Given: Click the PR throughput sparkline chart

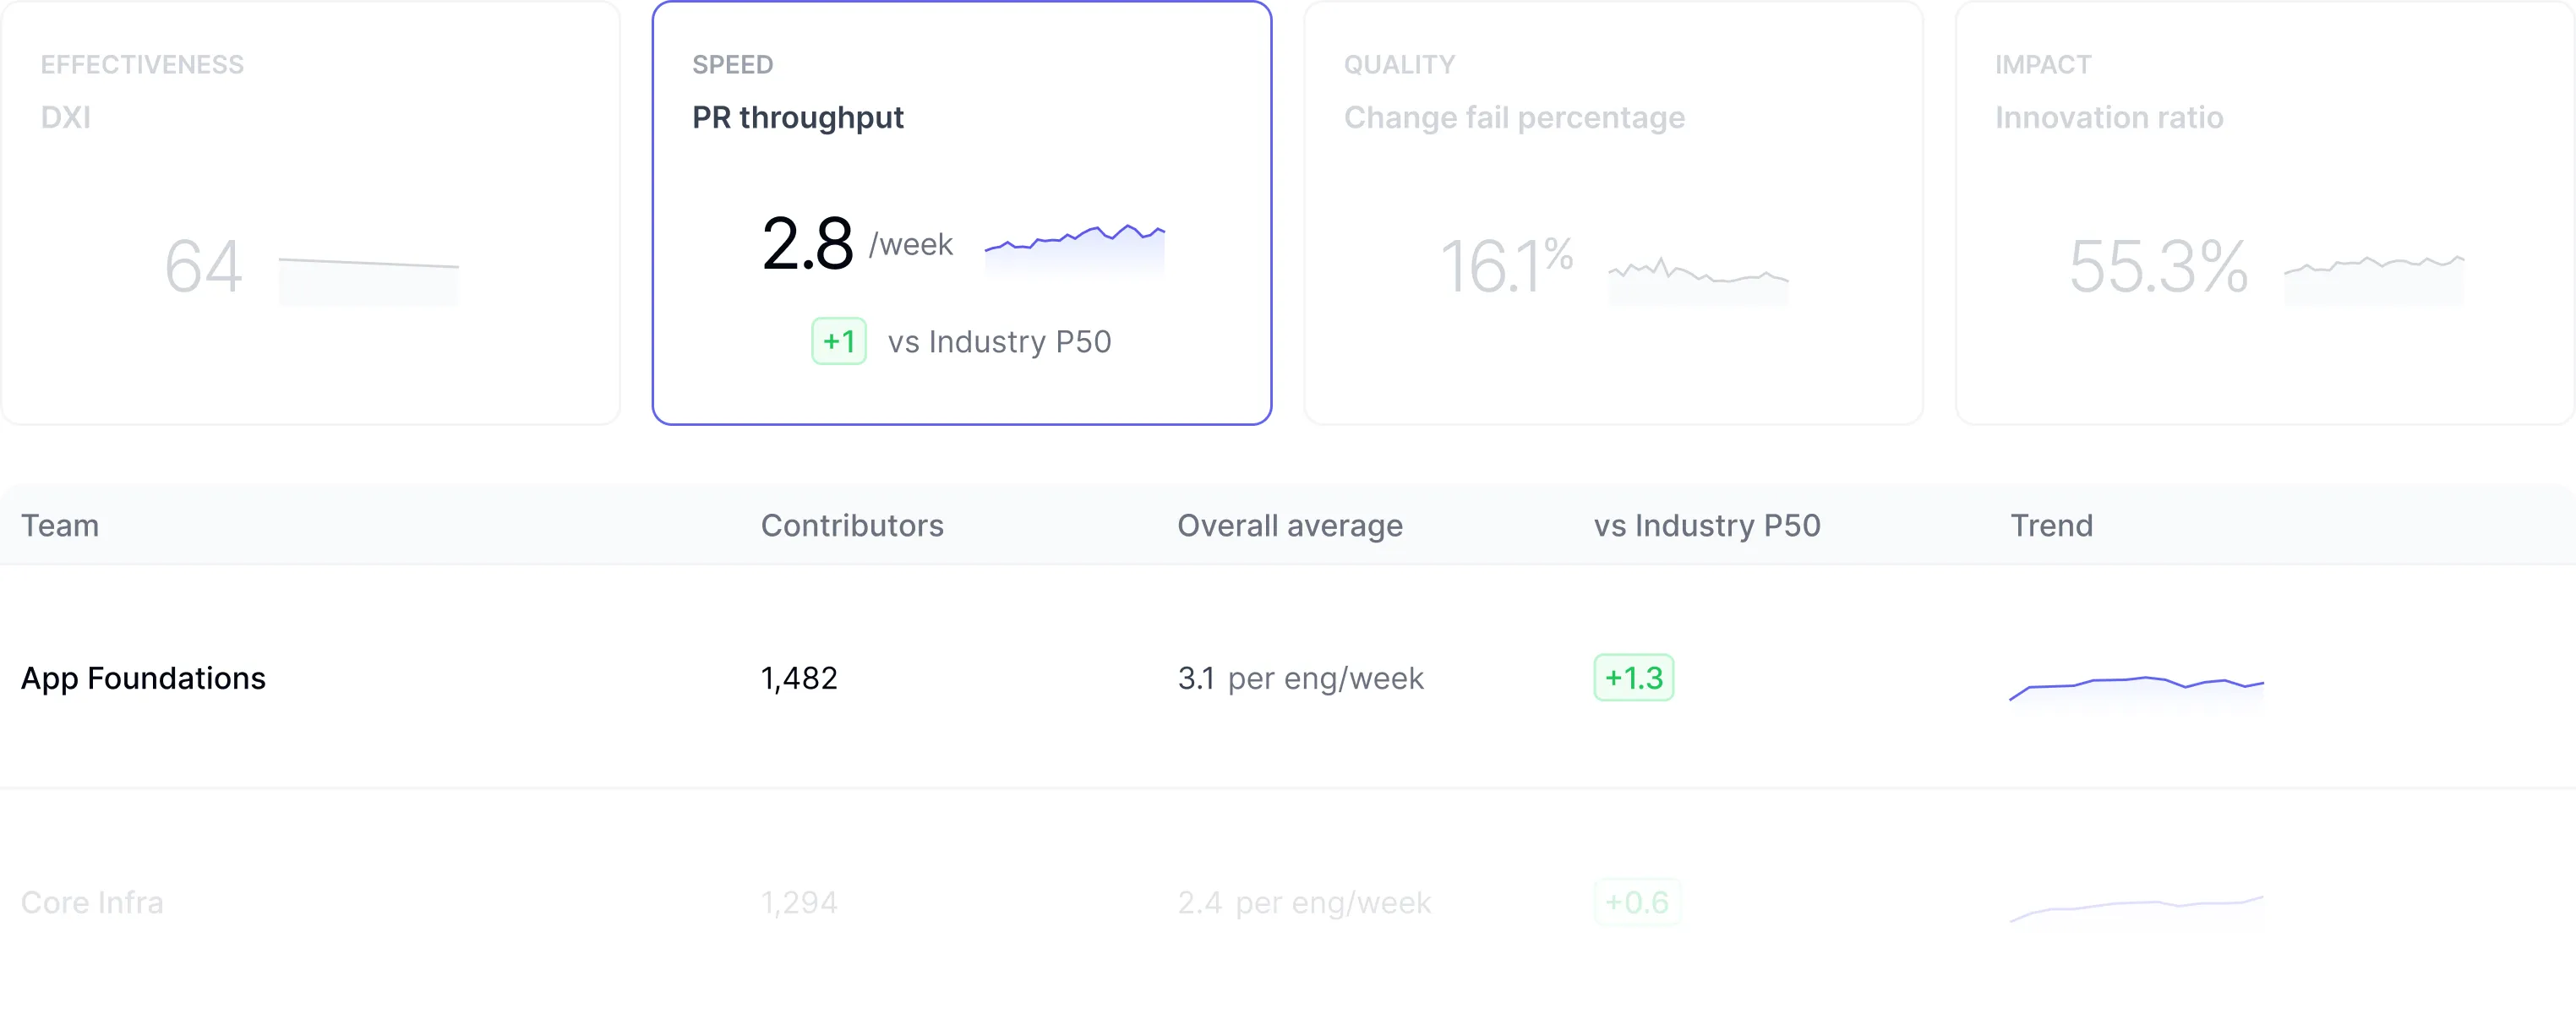Looking at the screenshot, I should 1075,249.
